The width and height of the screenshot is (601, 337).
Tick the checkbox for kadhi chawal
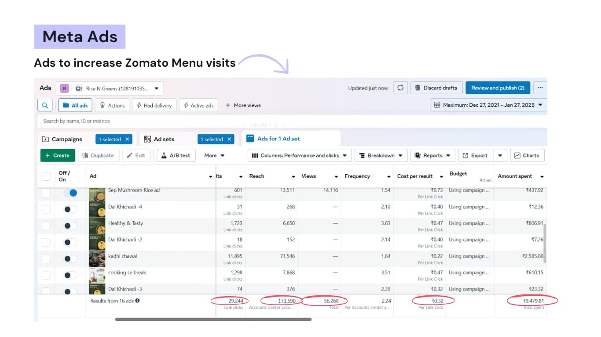click(46, 259)
